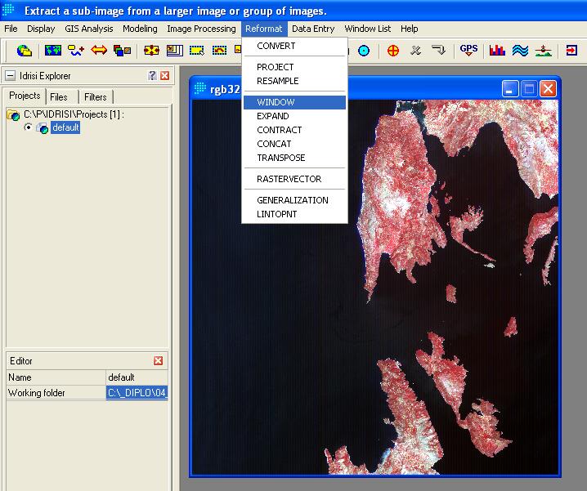Click the grey bent arrow icon
This screenshot has width=587, height=491.
pos(438,50)
